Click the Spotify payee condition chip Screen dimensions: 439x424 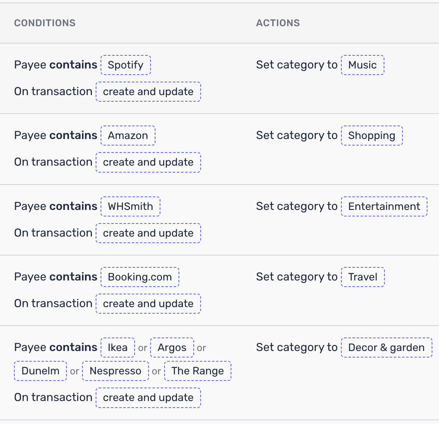tap(126, 65)
